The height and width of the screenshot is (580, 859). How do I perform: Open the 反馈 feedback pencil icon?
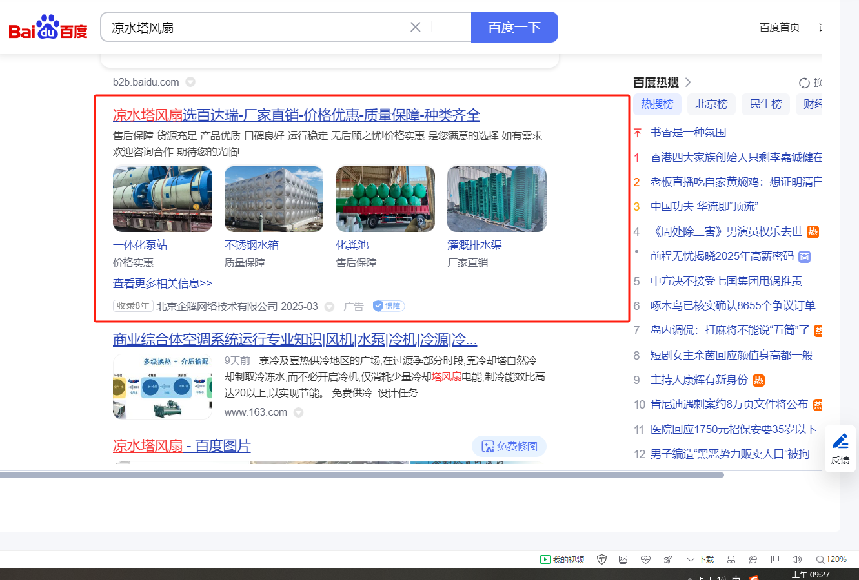pyautogui.click(x=840, y=449)
